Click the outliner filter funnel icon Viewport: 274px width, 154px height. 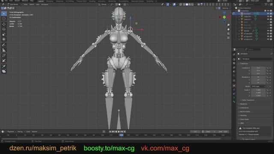tap(266, 5)
